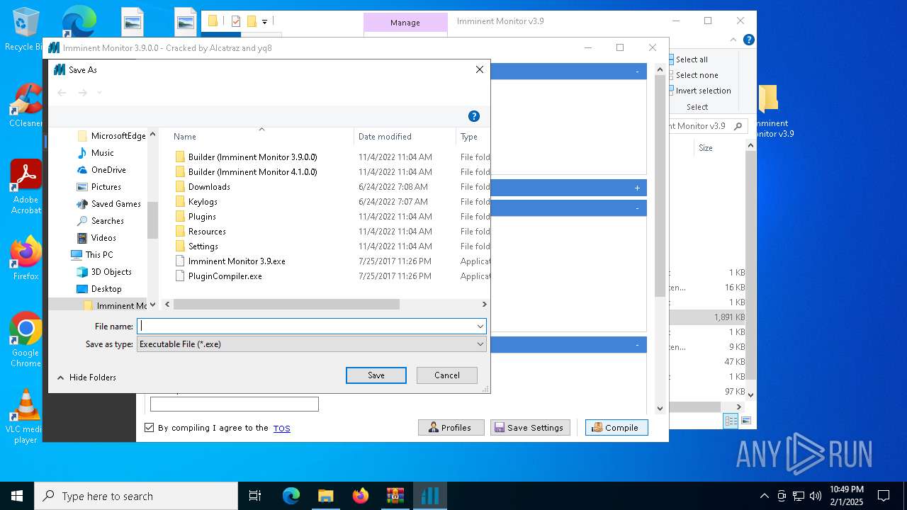Click the Save As help icon
This screenshot has height=510, width=907.
point(474,116)
